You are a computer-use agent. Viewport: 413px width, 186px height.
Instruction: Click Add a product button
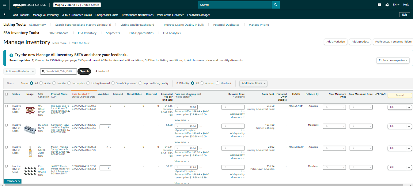pyautogui.click(x=360, y=42)
